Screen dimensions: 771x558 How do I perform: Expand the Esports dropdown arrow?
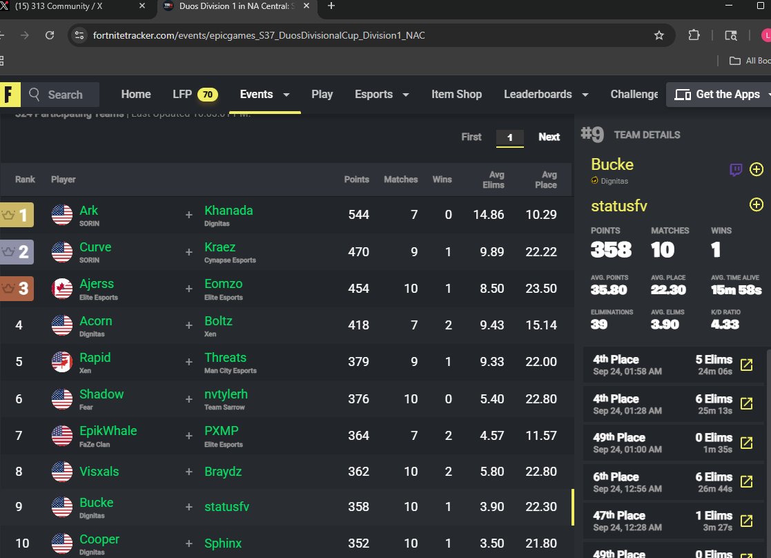click(406, 95)
